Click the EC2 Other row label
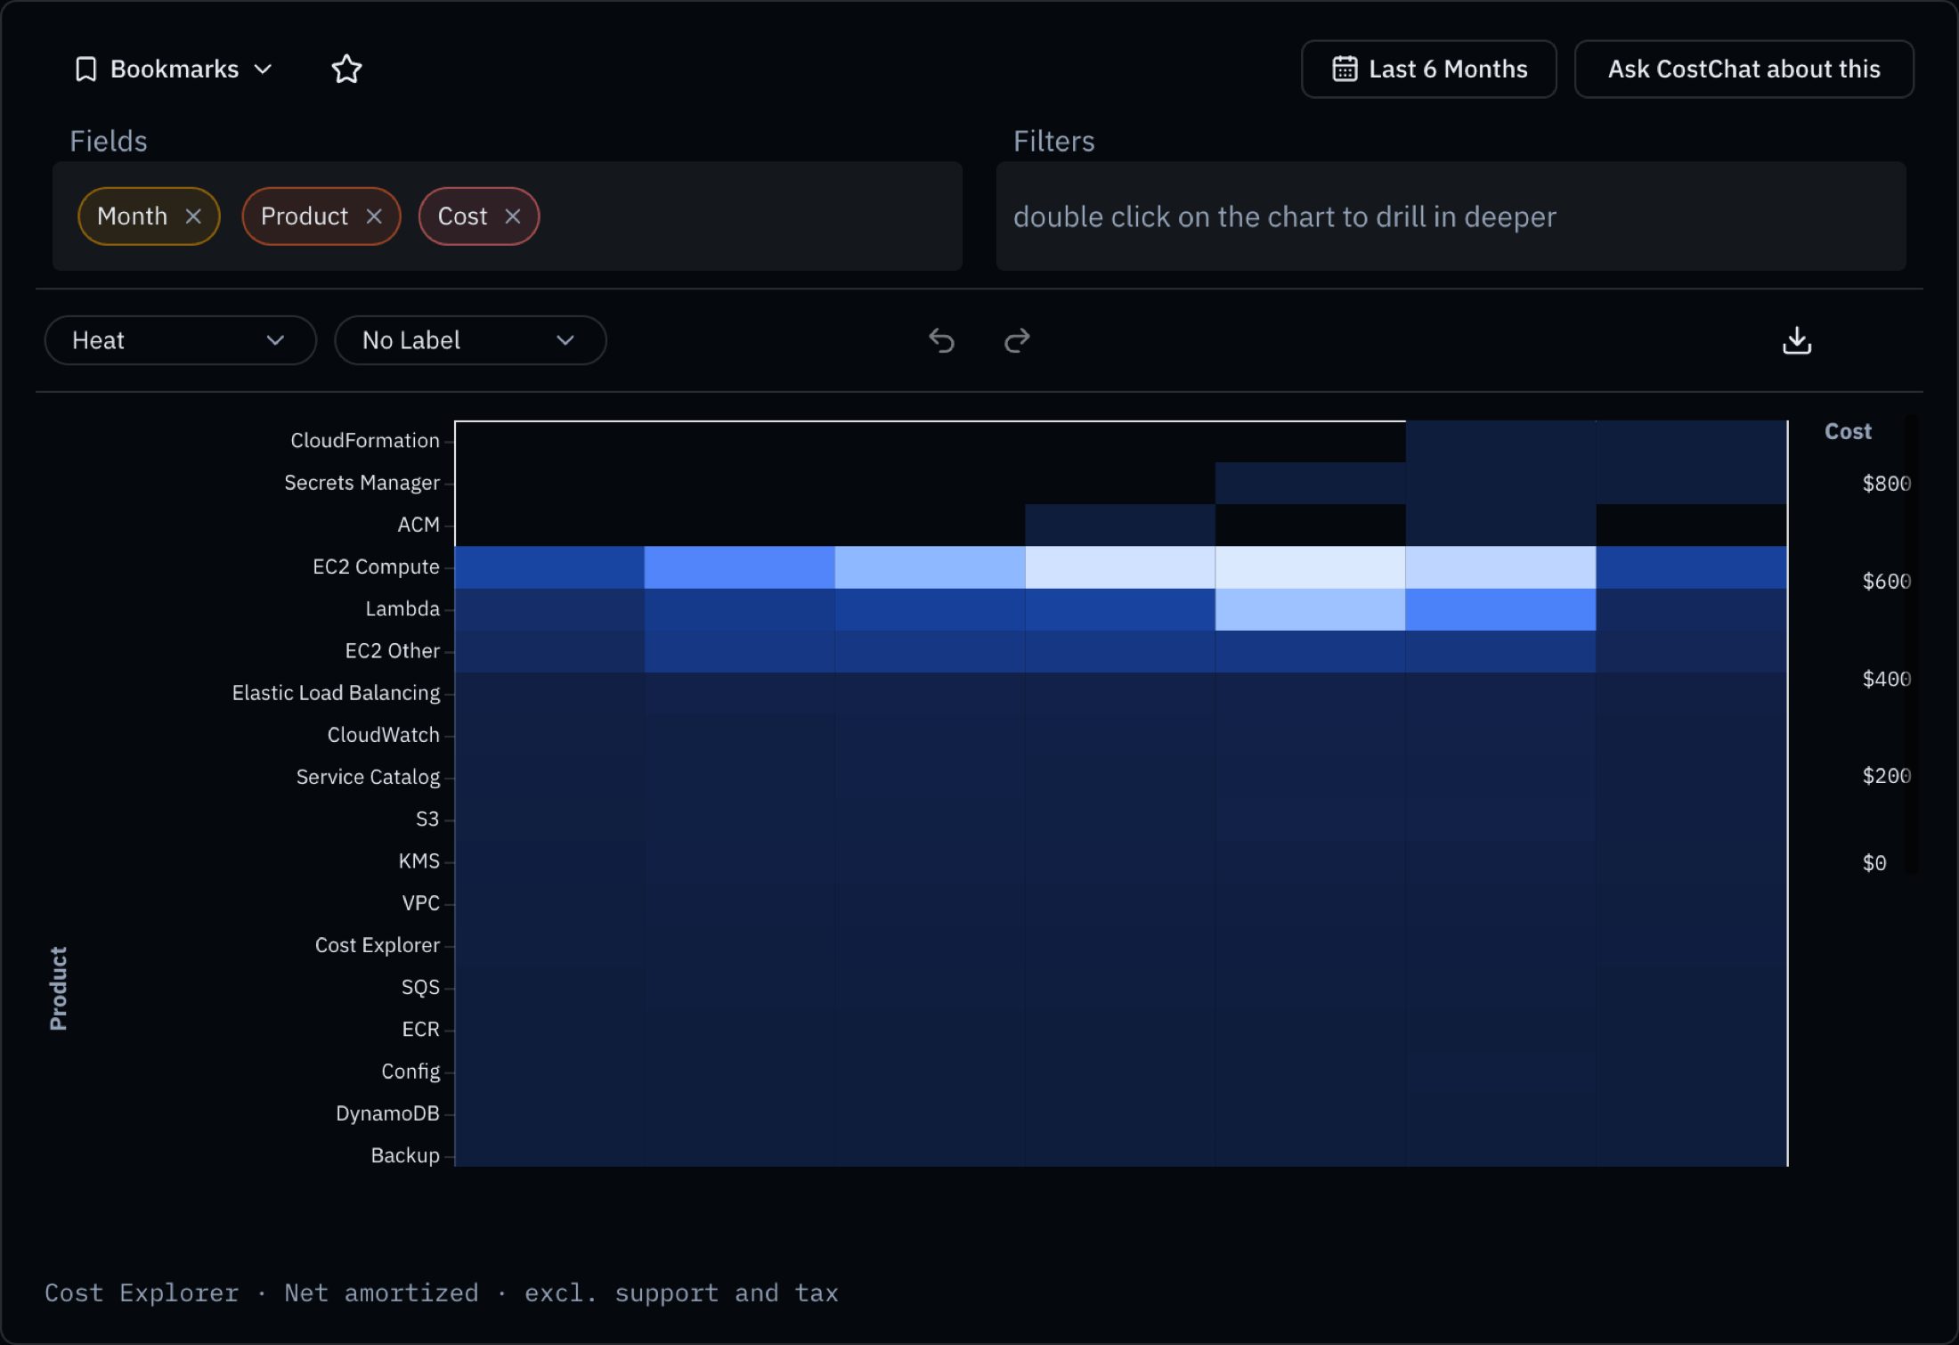 (393, 651)
